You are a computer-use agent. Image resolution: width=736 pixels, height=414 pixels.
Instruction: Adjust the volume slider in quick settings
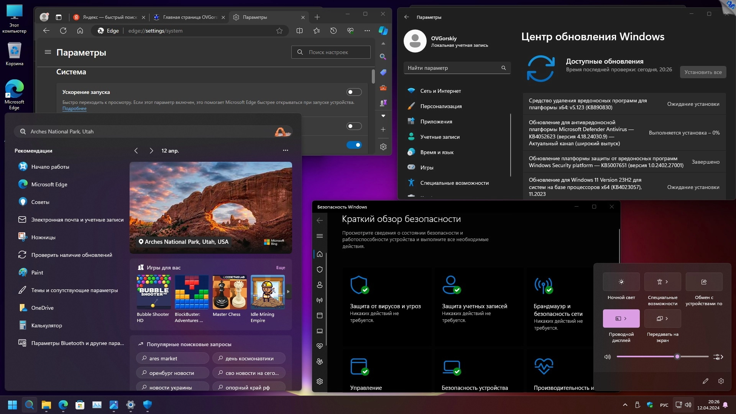tap(677, 356)
